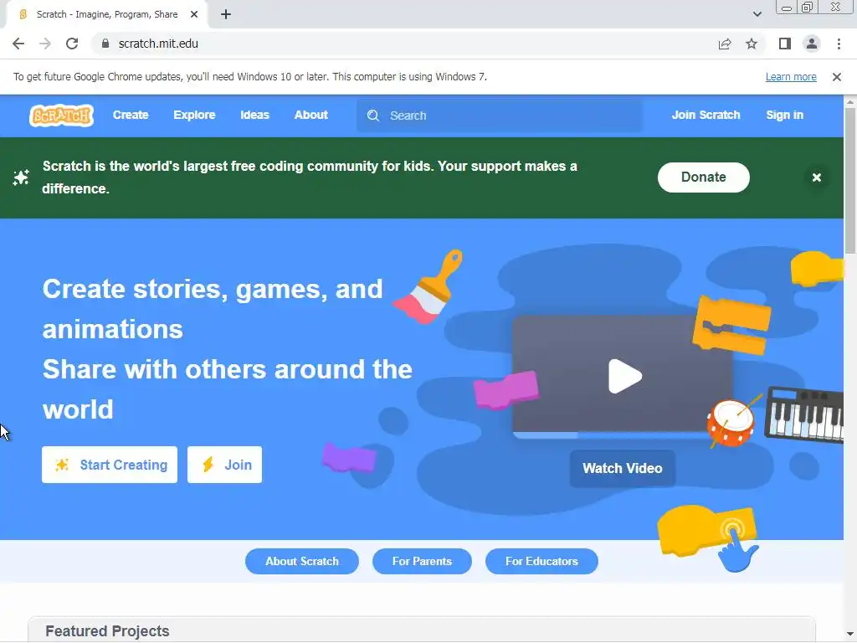
Task: Click the Scratch logo in the navigation bar
Action: (61, 116)
